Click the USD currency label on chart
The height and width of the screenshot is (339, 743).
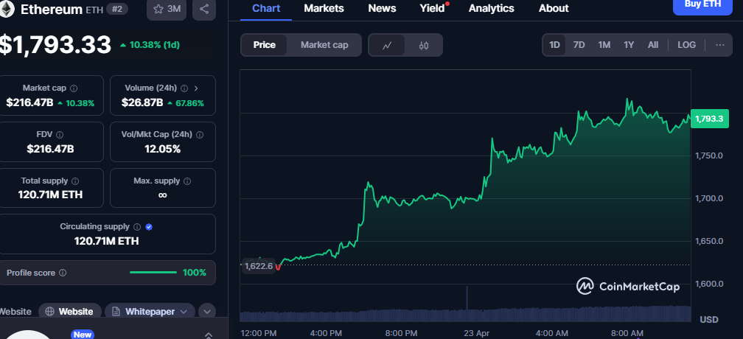709,320
